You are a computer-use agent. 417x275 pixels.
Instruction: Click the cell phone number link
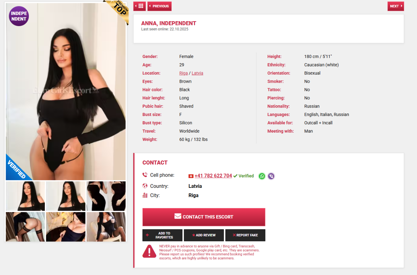tap(213, 176)
